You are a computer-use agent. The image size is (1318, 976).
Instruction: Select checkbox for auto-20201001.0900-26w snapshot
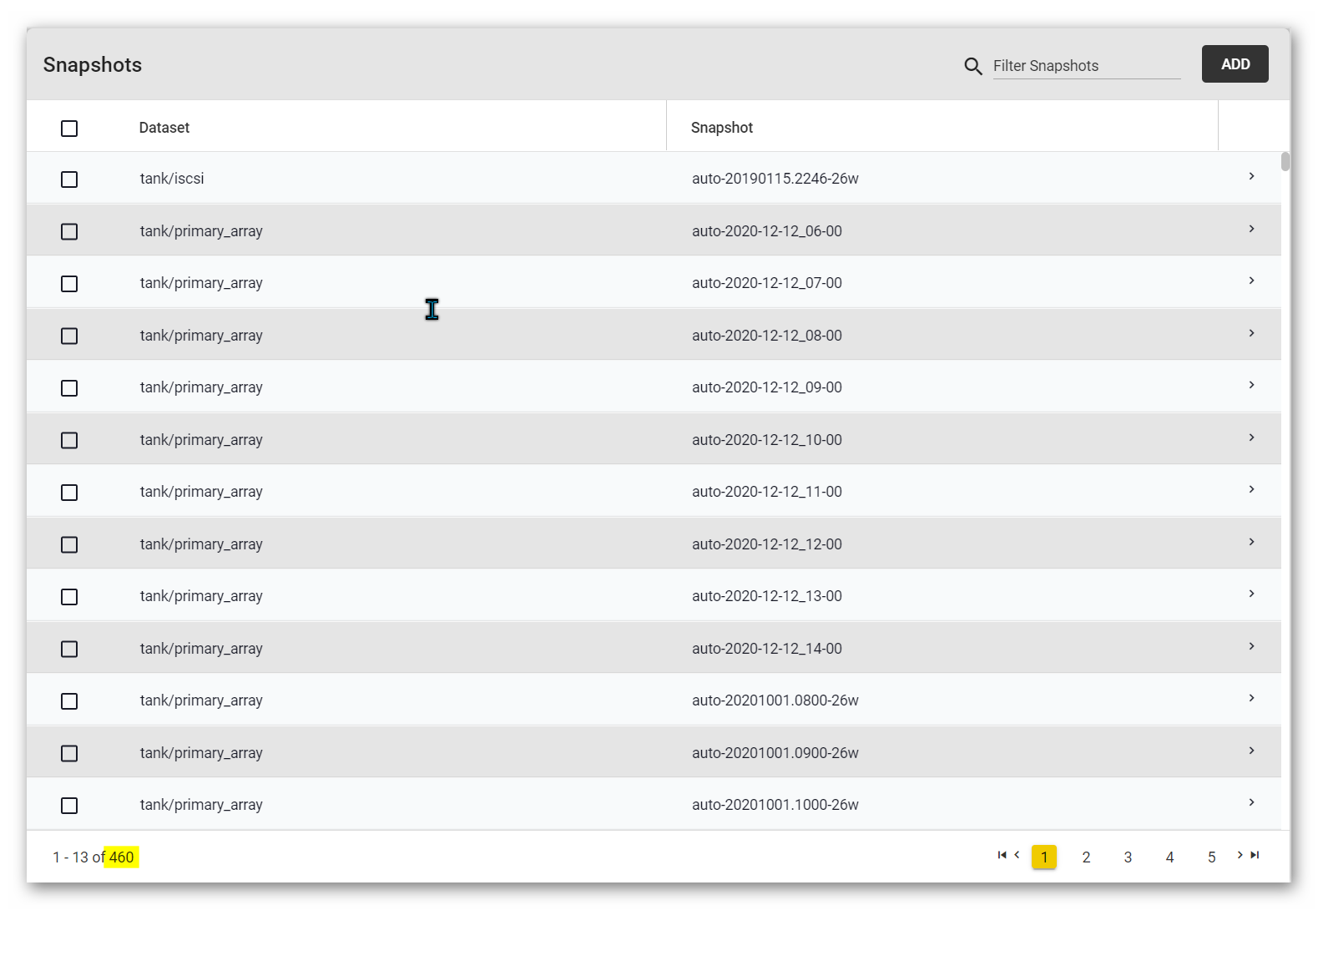[69, 753]
